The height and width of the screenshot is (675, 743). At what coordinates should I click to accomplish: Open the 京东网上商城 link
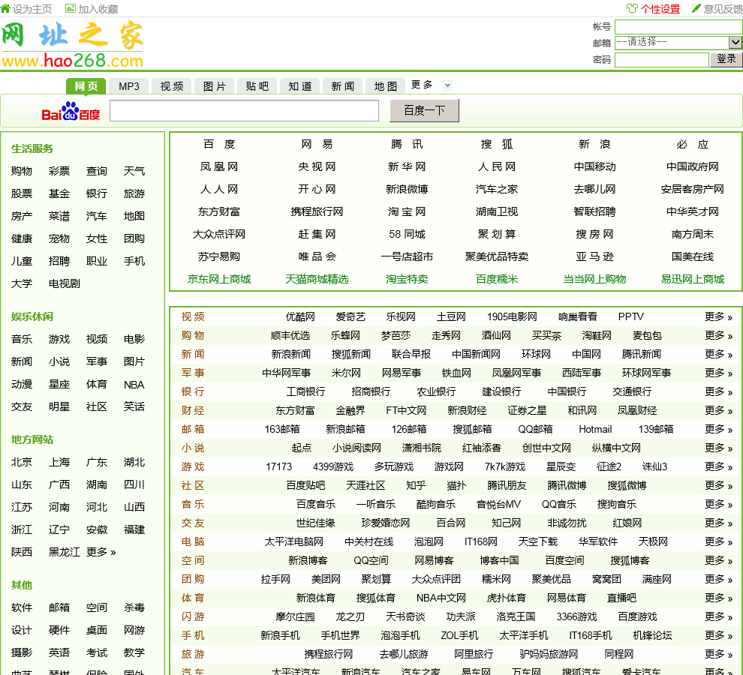click(219, 279)
